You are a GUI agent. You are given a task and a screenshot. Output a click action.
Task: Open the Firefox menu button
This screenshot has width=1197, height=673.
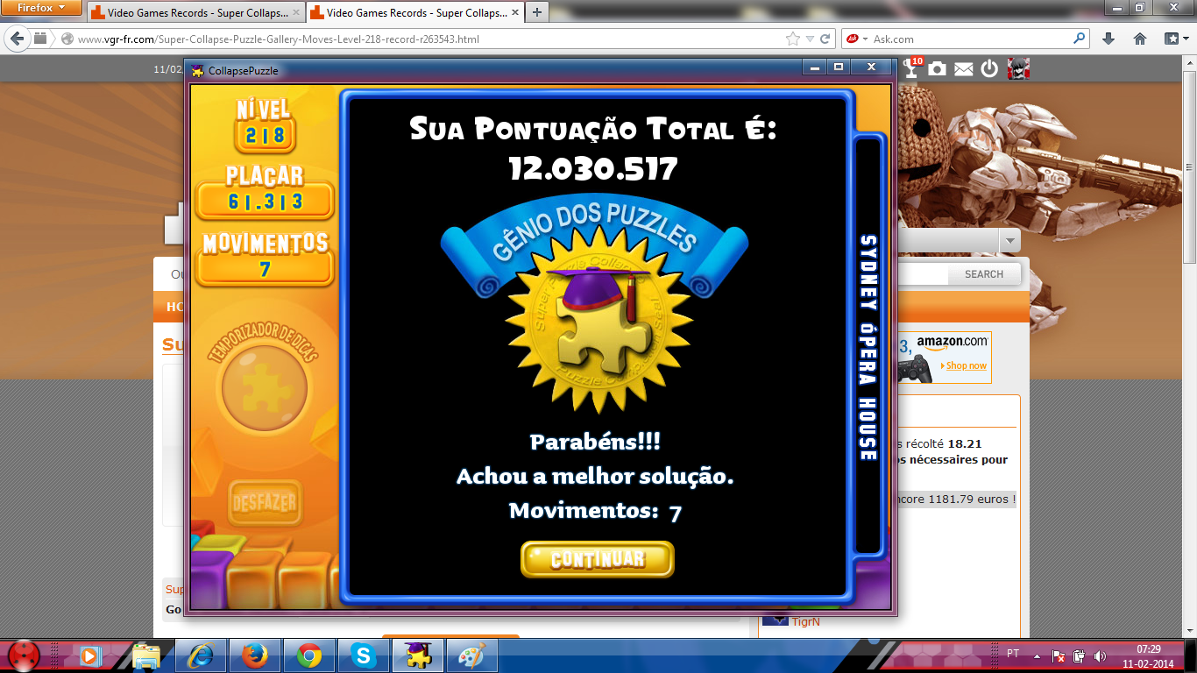[x=42, y=9]
